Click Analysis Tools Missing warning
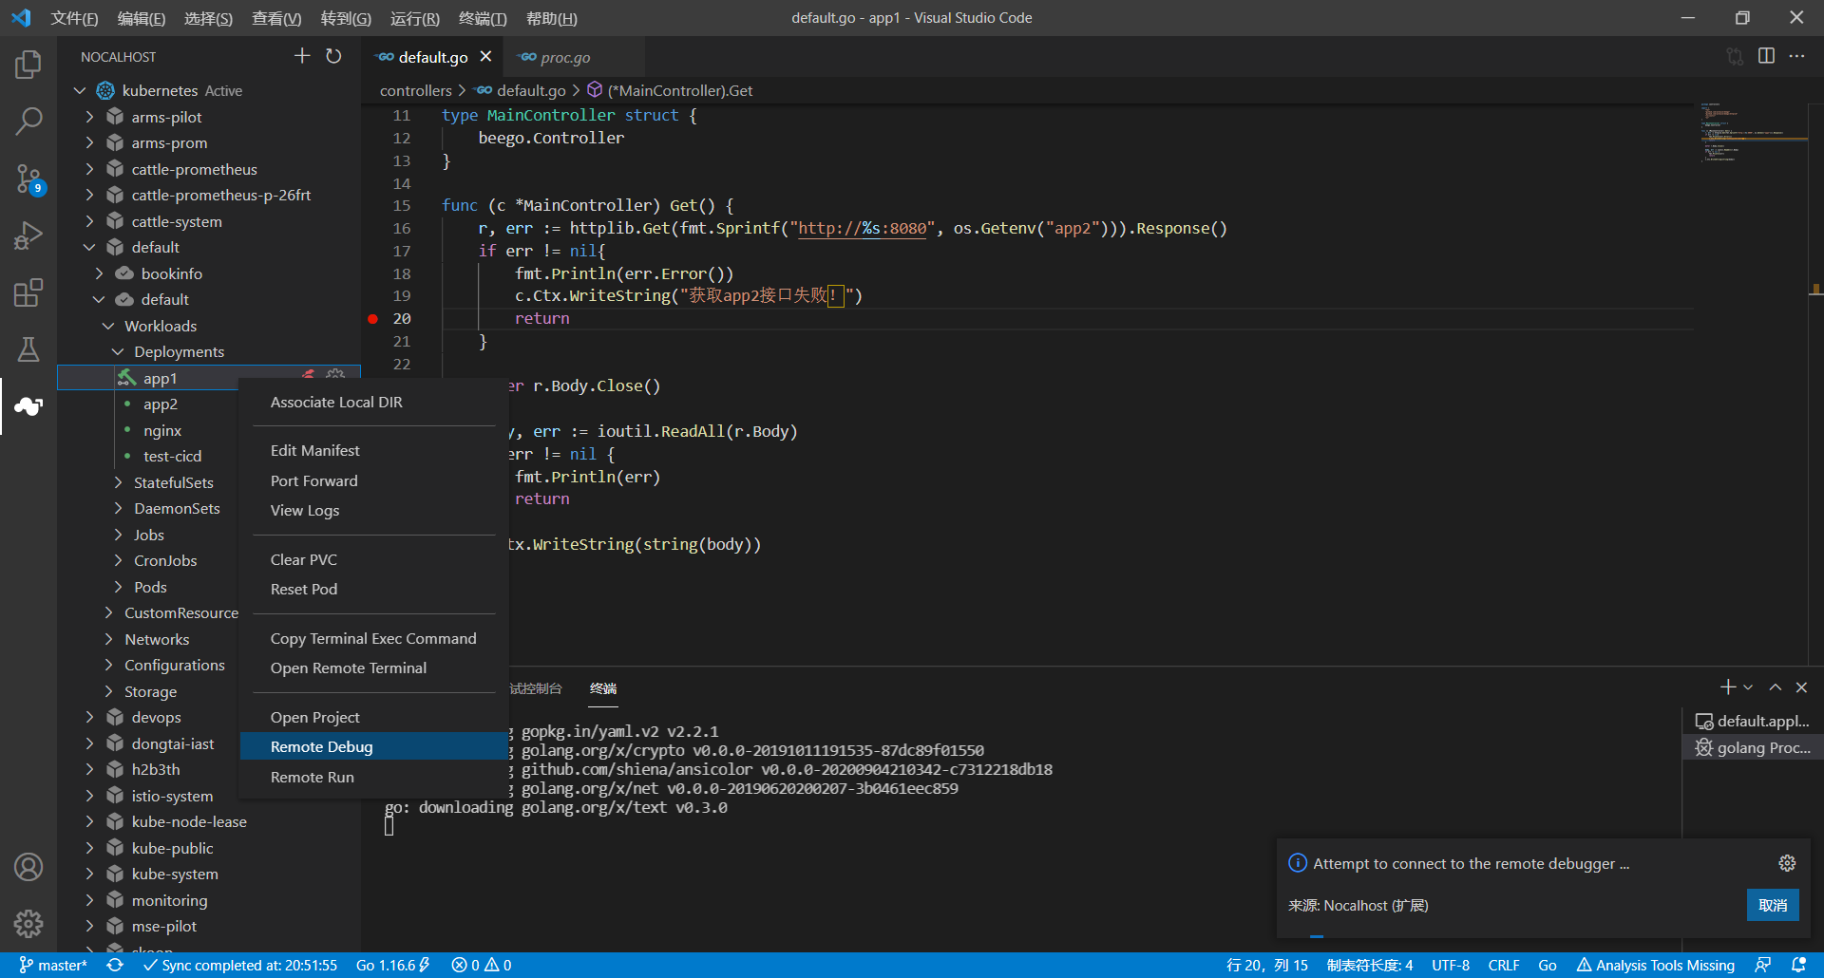This screenshot has width=1824, height=978. pos(1656,965)
